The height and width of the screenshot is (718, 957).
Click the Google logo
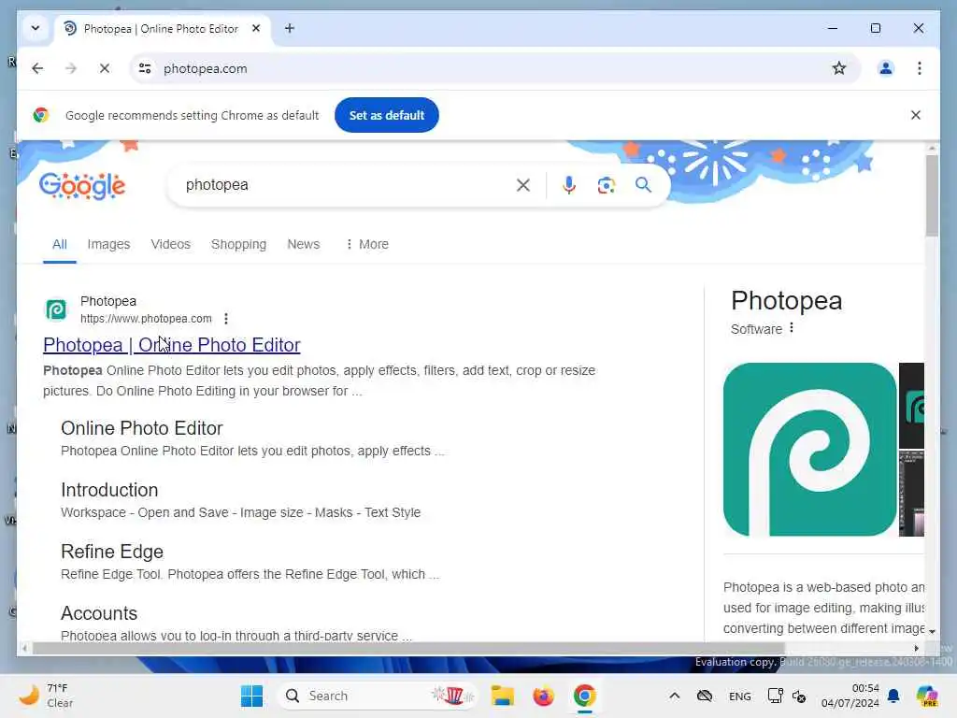pos(82,186)
